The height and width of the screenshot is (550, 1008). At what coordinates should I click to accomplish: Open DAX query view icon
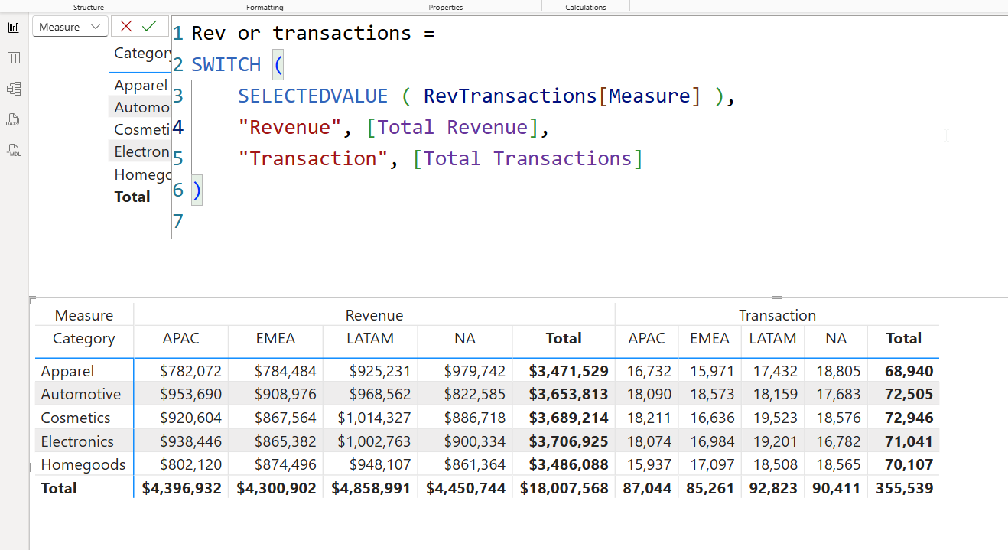14,119
